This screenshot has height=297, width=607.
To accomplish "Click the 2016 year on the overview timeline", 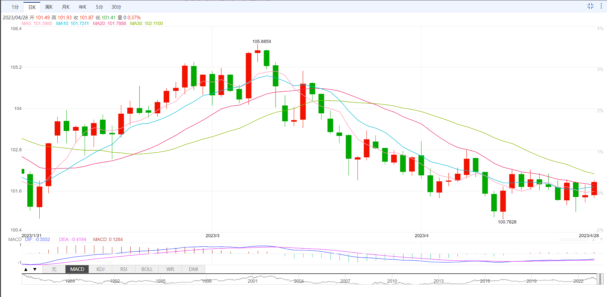I will [485, 281].
